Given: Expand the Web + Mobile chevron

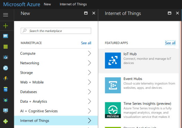Looking at the screenshot, I should coord(89,82).
